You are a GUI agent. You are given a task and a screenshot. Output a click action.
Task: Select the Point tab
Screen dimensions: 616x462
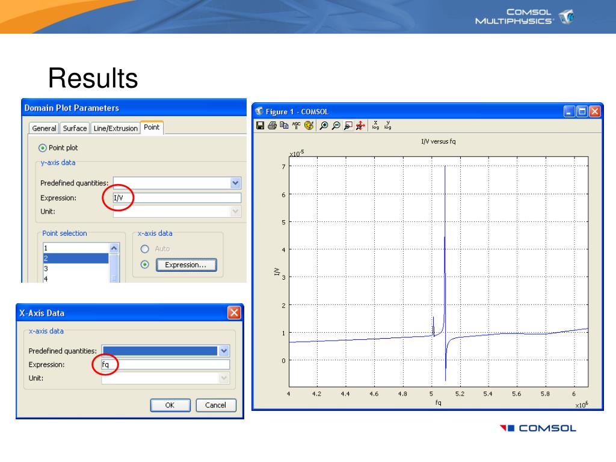click(x=152, y=128)
